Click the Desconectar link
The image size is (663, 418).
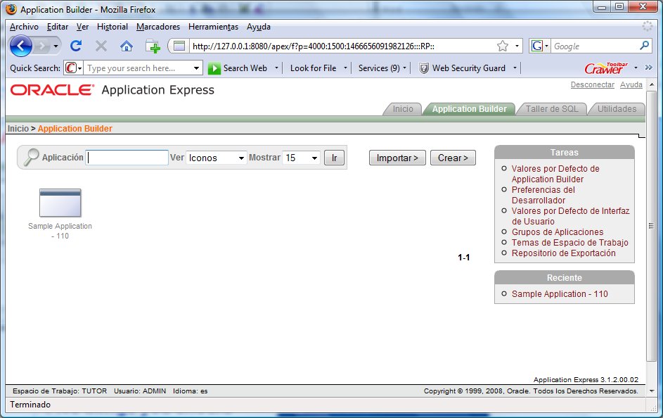tap(593, 84)
